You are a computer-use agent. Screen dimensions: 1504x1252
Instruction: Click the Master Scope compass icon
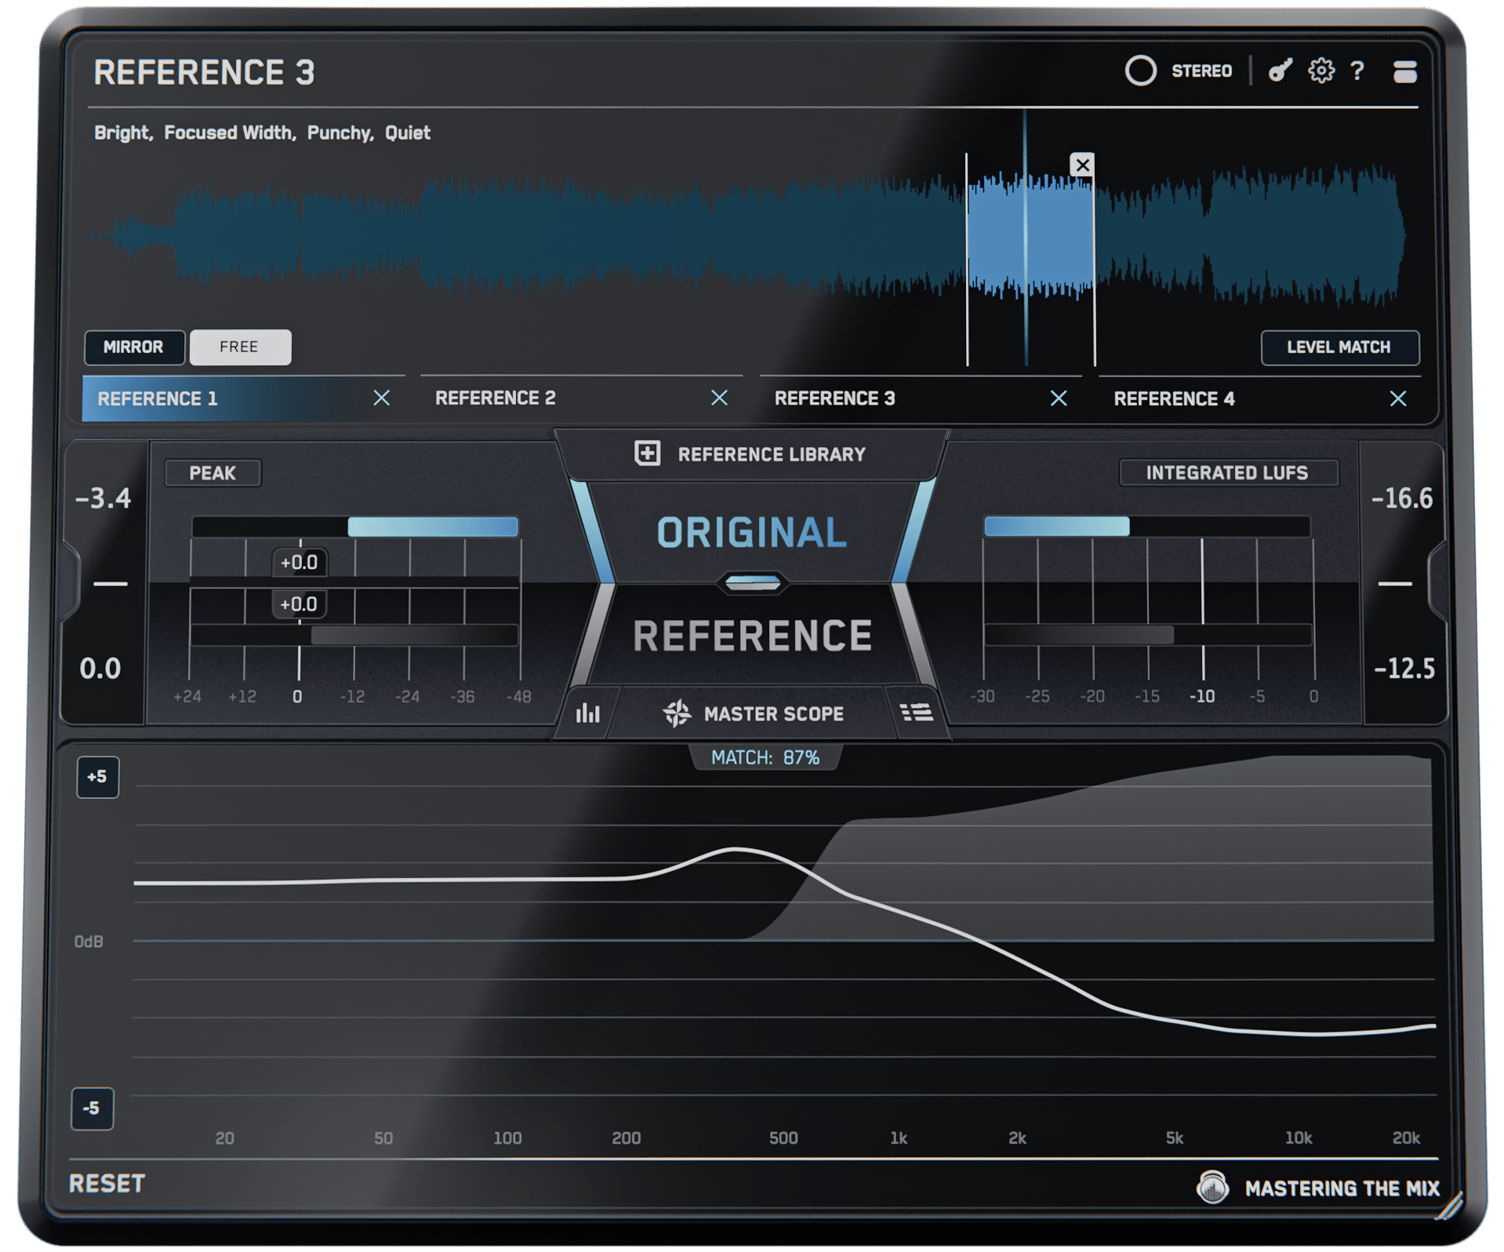[x=677, y=713]
